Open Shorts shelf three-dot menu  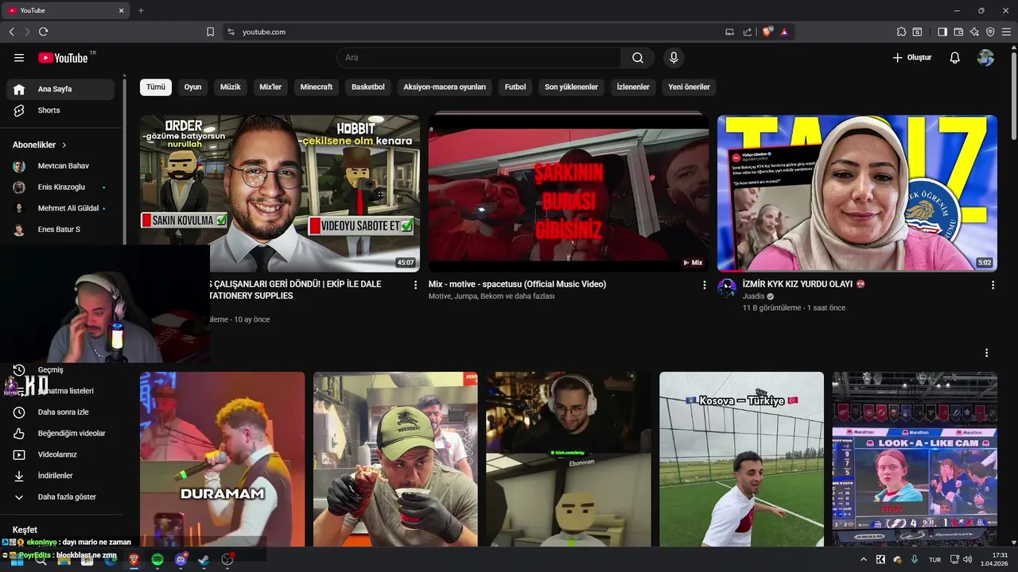(987, 353)
